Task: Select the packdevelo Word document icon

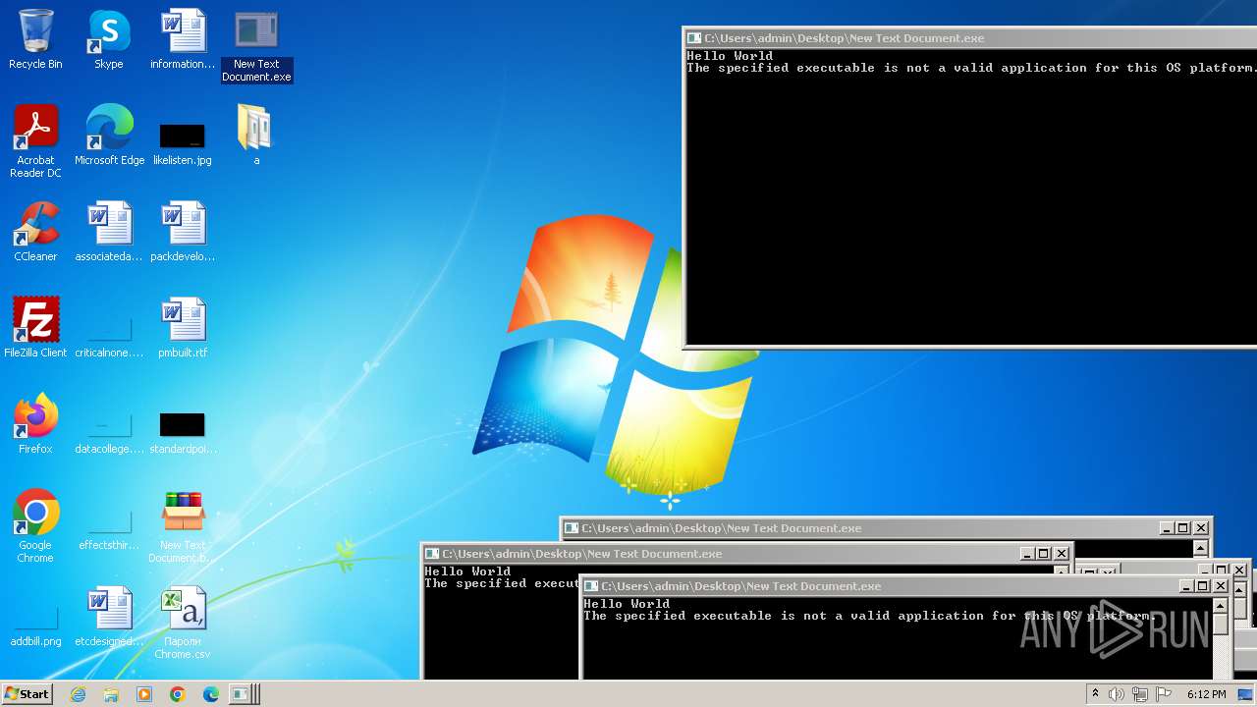Action: [x=183, y=232]
